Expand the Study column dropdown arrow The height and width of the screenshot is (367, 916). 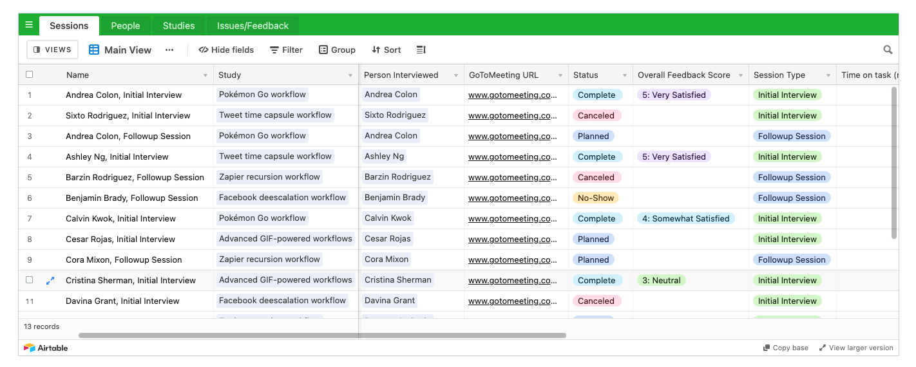350,75
